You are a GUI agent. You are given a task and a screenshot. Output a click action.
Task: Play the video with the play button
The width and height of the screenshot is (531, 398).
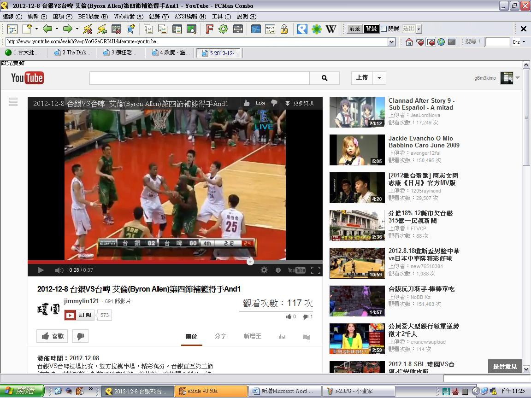pos(41,270)
